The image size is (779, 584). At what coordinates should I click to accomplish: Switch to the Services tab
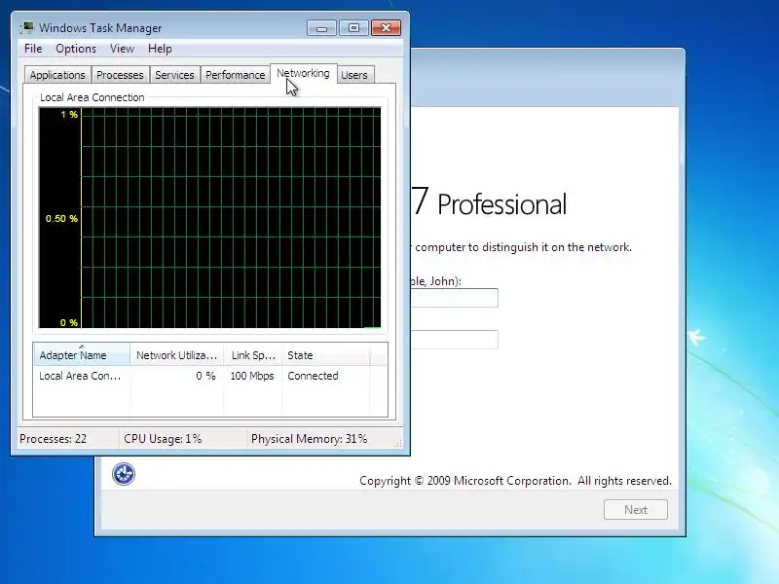click(x=174, y=75)
